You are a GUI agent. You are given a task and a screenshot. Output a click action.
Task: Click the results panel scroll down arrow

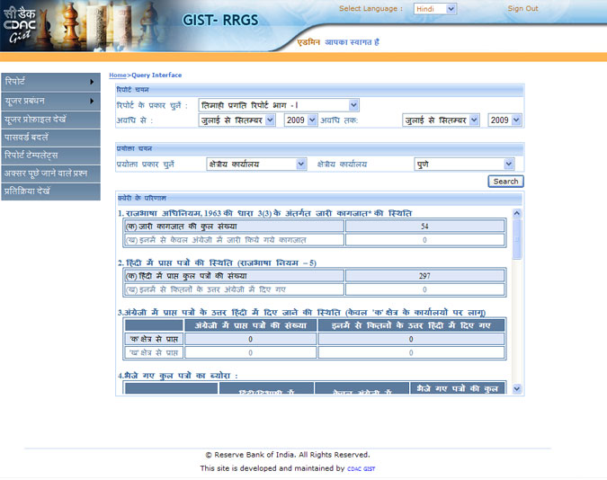coord(517,388)
